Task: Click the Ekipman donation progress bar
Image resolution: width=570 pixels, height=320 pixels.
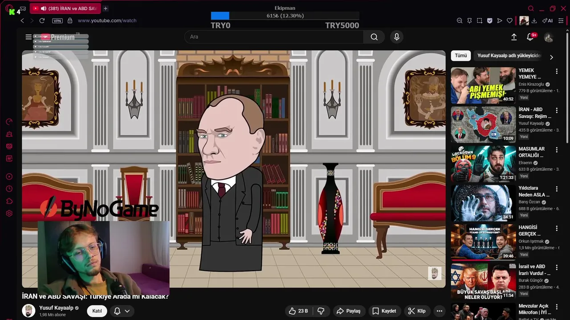Action: pyautogui.click(x=285, y=16)
